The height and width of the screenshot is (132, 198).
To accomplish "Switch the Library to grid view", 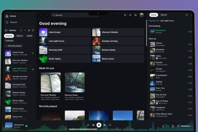I will point(29,30).
